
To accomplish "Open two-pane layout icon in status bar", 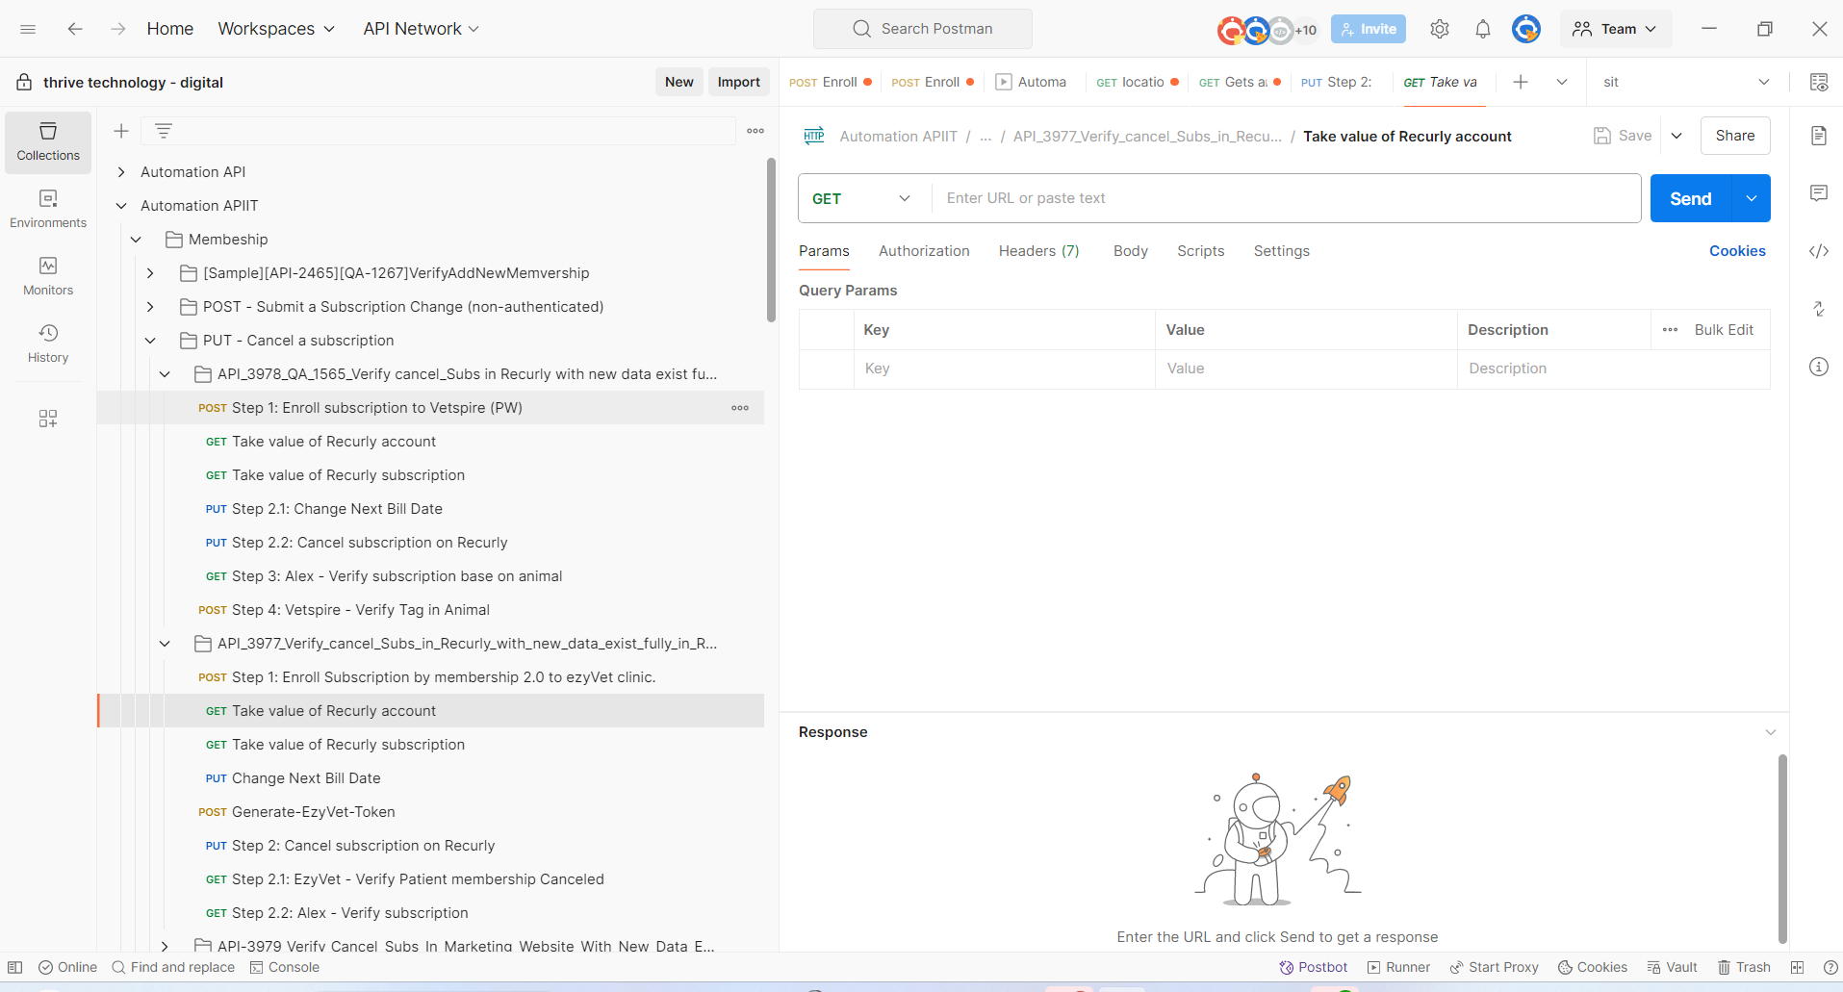I will tap(1797, 967).
